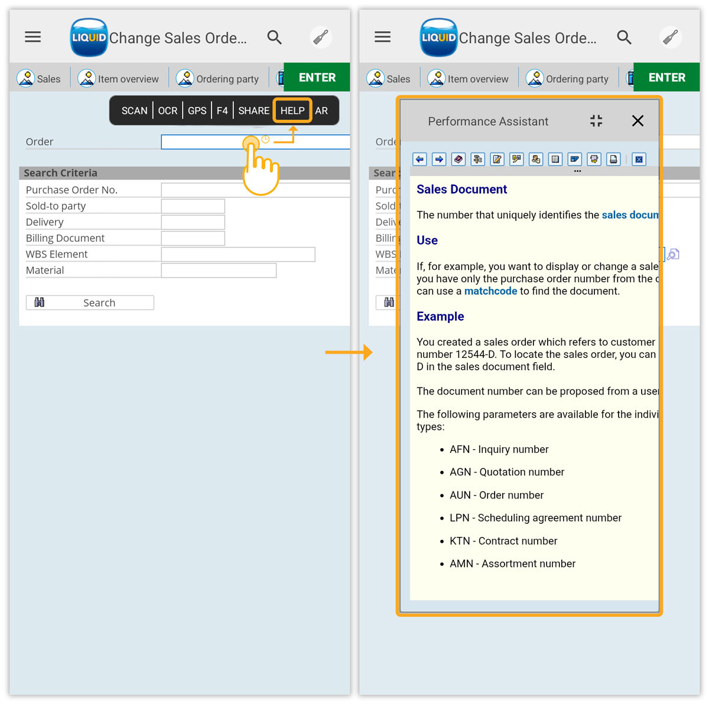Follow the 'matchcode' hyperlink in the help text
This screenshot has height=704, width=709.
[490, 291]
